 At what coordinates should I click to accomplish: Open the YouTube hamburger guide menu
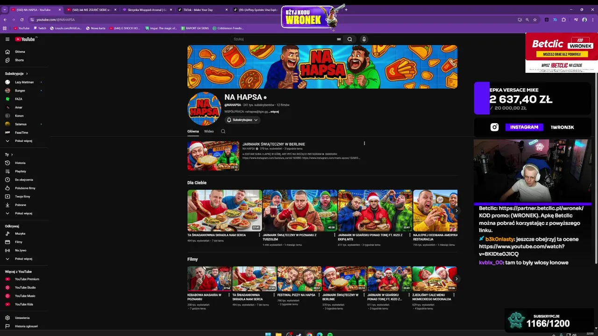(7, 39)
